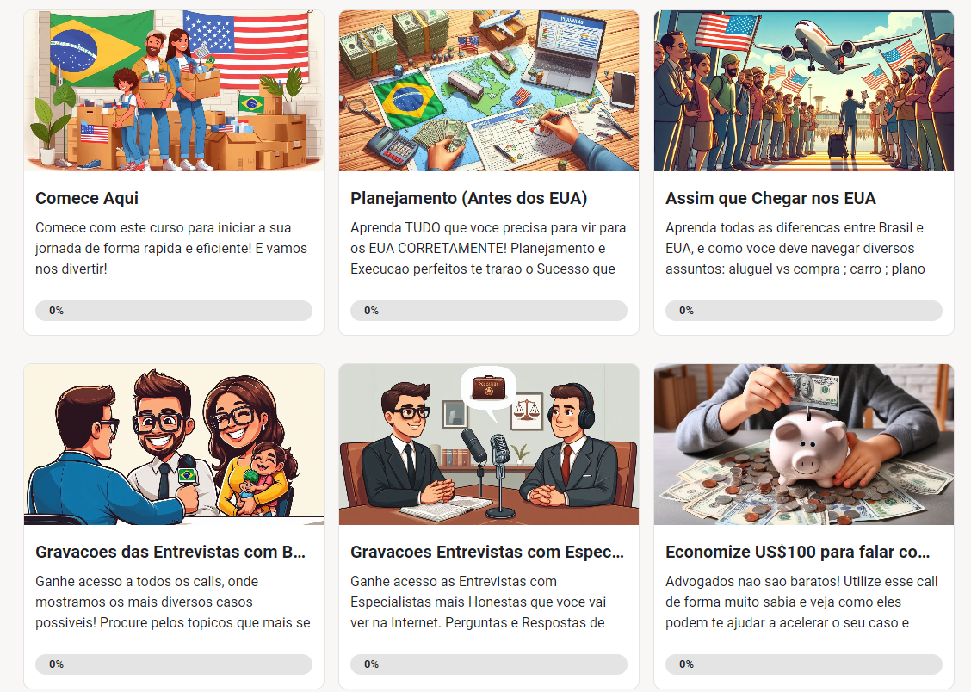Click description 'Comece com este curso para iniciar'
This screenshot has height=692, width=971.
click(171, 248)
